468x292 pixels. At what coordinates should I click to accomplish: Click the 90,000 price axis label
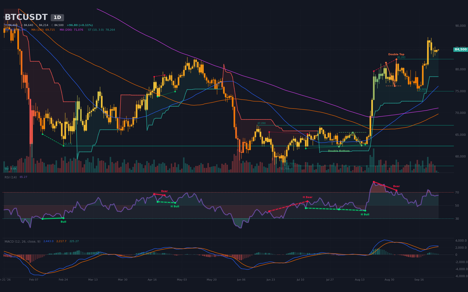pyautogui.click(x=460, y=26)
